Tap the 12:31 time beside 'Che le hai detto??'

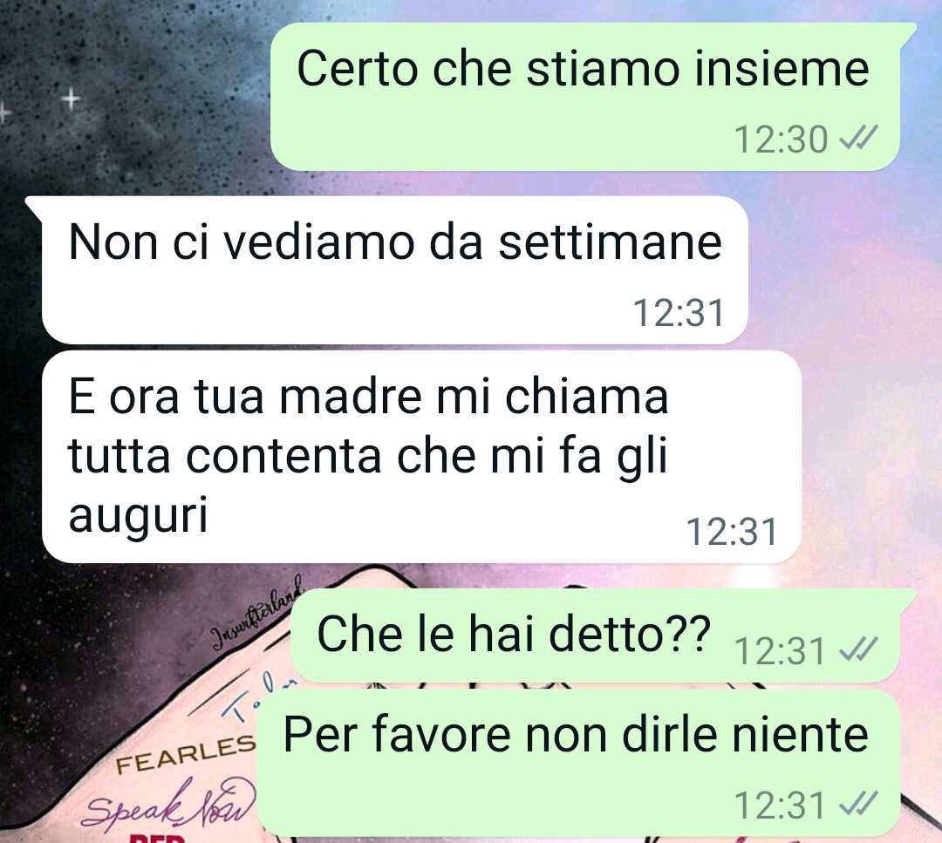tap(780, 651)
